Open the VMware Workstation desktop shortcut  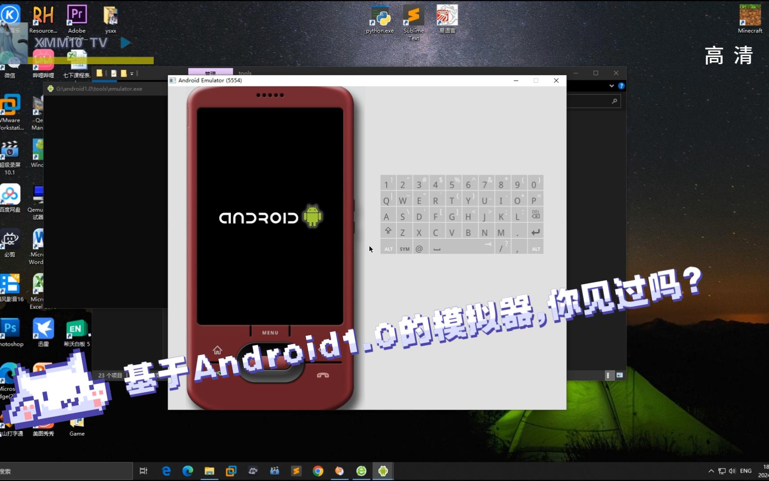(11, 112)
